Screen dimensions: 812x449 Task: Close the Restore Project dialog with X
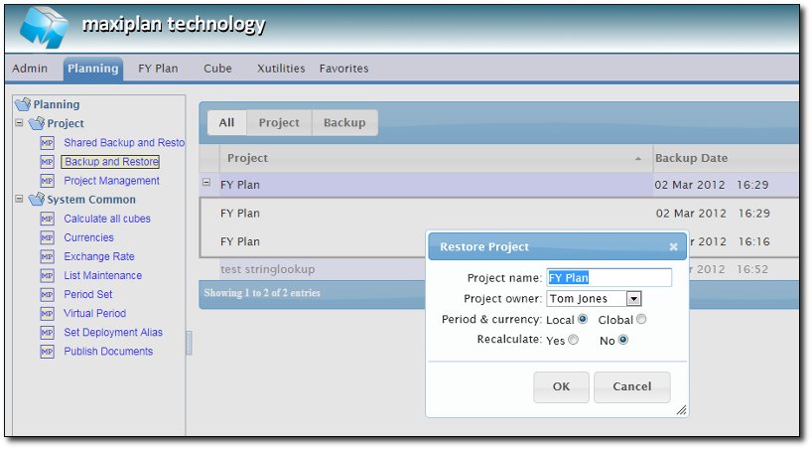(x=673, y=246)
